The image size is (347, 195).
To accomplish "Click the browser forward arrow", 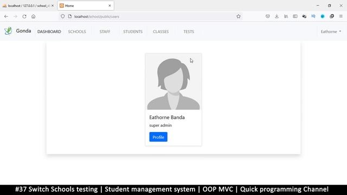I will pyautogui.click(x=15, y=16).
